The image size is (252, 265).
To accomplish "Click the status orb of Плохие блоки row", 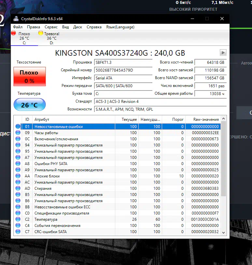I will click(18, 176).
